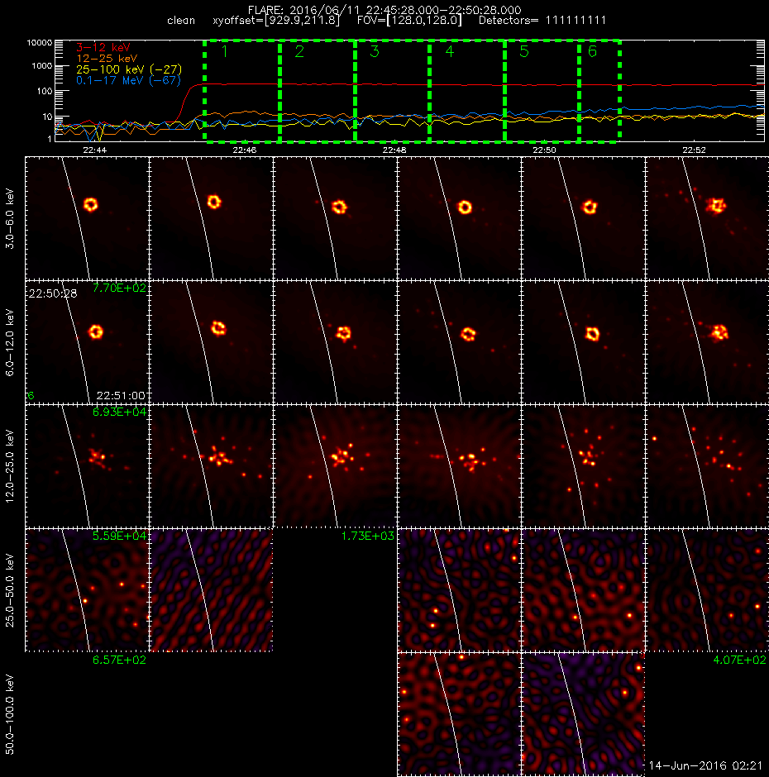Click the green 6.93E+04 value
The height and width of the screenshot is (777, 769).
[120, 412]
